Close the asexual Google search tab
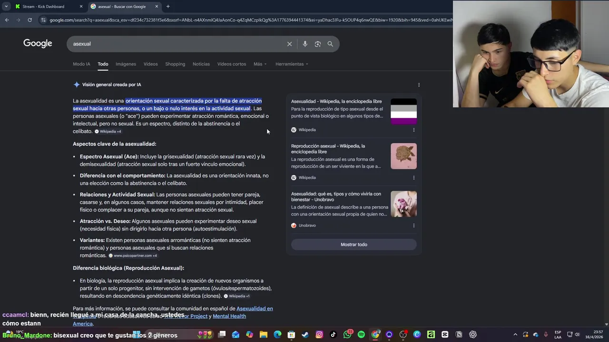The height and width of the screenshot is (342, 609). coord(157,7)
